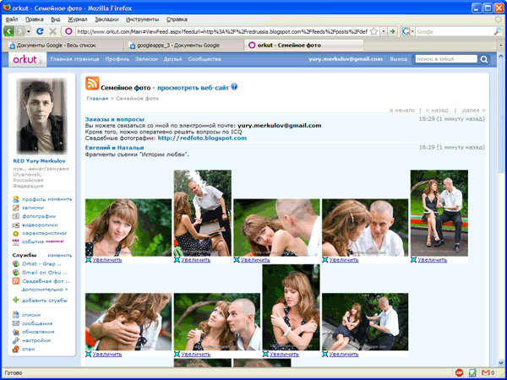
Task: Open the просмотреть веб-сайт link
Action: tap(193, 88)
